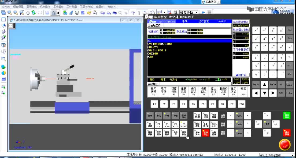Image resolution: width=296 pixels, height=158 pixels.
Task: Open the 机床操作 menu
Action: click(45, 7)
